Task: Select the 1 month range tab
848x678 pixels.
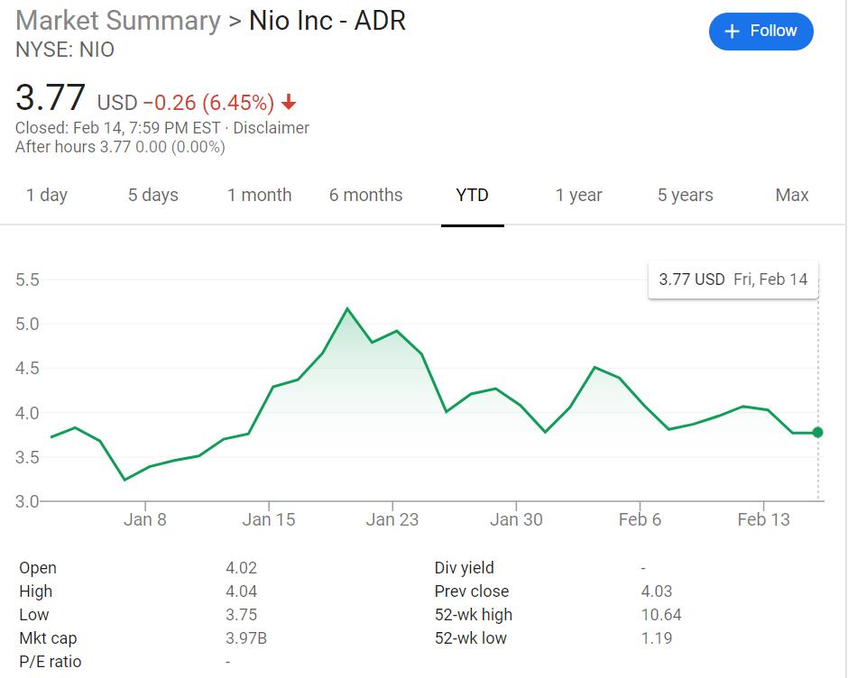Action: point(260,195)
